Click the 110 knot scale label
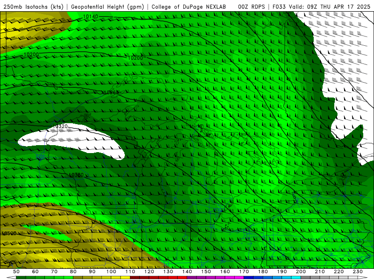 click(x=130, y=272)
